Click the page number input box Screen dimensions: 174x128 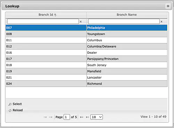pyautogui.click(x=67, y=117)
